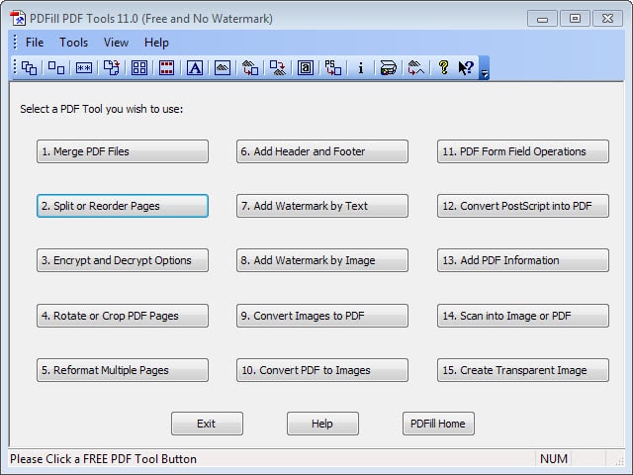Start 14. Scan into Image or PDF

coord(523,316)
